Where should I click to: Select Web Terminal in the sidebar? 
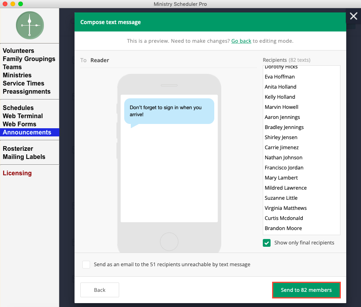point(23,116)
